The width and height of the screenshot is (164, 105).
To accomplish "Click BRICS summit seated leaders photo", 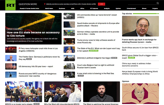I will [x=24, y=92].
